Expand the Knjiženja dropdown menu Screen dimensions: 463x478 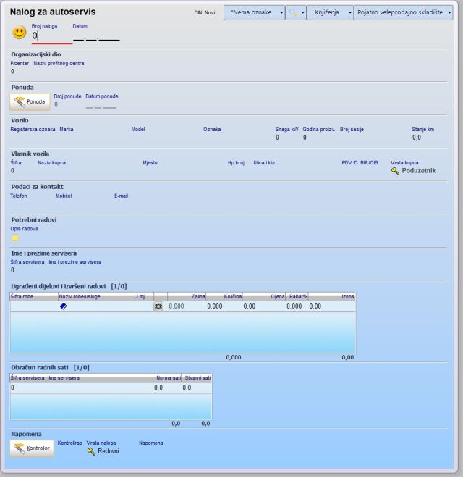(330, 12)
